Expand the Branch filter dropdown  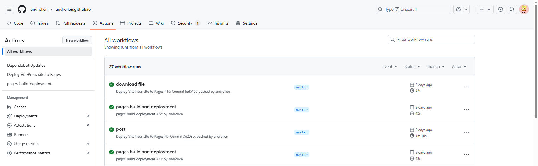pyautogui.click(x=436, y=66)
